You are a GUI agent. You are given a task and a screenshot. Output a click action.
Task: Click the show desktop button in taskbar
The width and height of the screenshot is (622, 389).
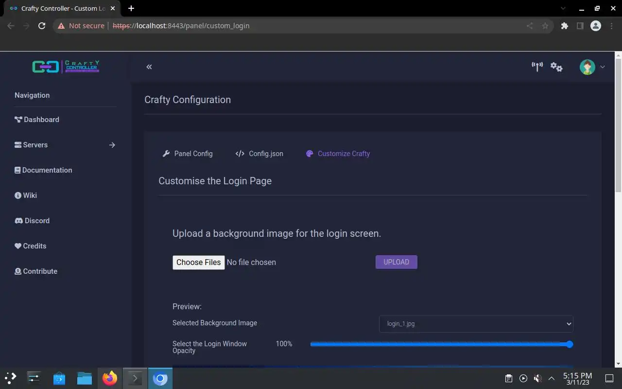tap(609, 378)
